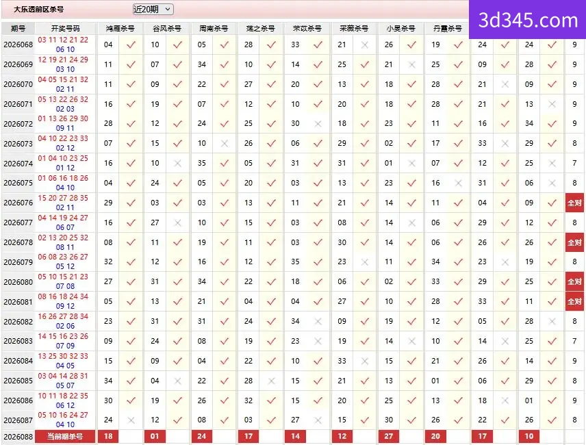Click the red checkmark for 鸿雁杀号 in row 2026068
This screenshot has width=586, height=445.
[x=131, y=44]
